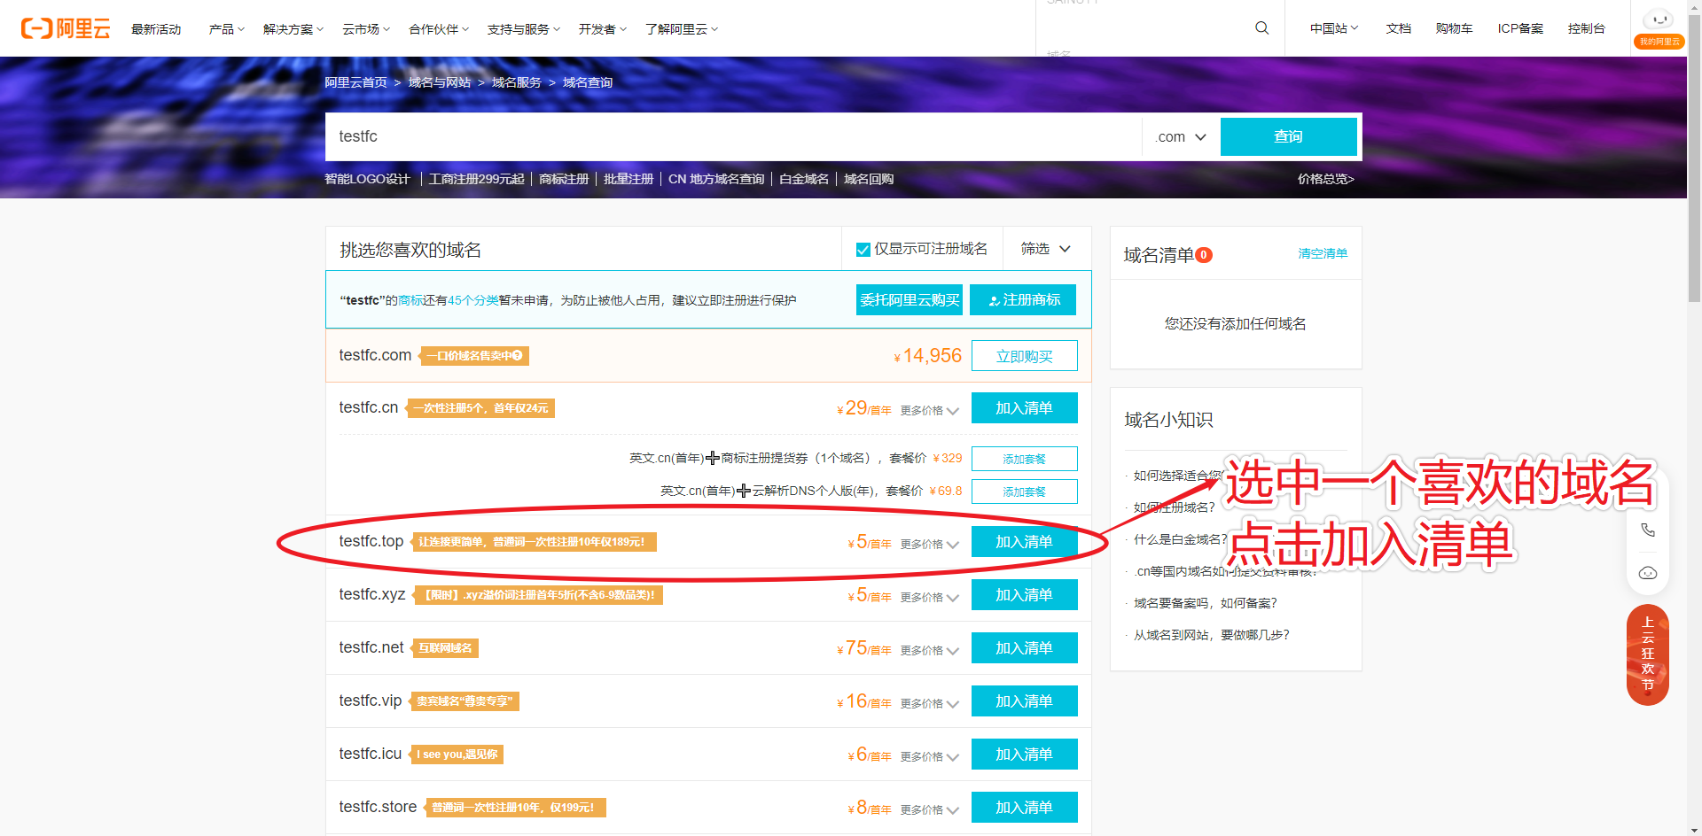Open the 了解阿里云 menu

(682, 29)
